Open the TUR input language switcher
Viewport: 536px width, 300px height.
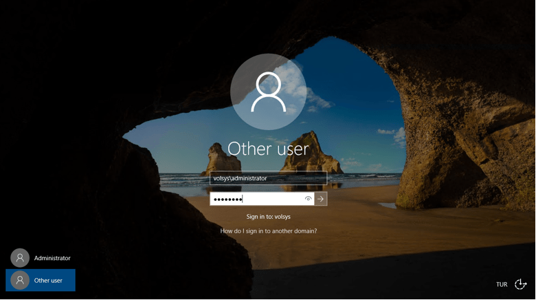pyautogui.click(x=502, y=285)
